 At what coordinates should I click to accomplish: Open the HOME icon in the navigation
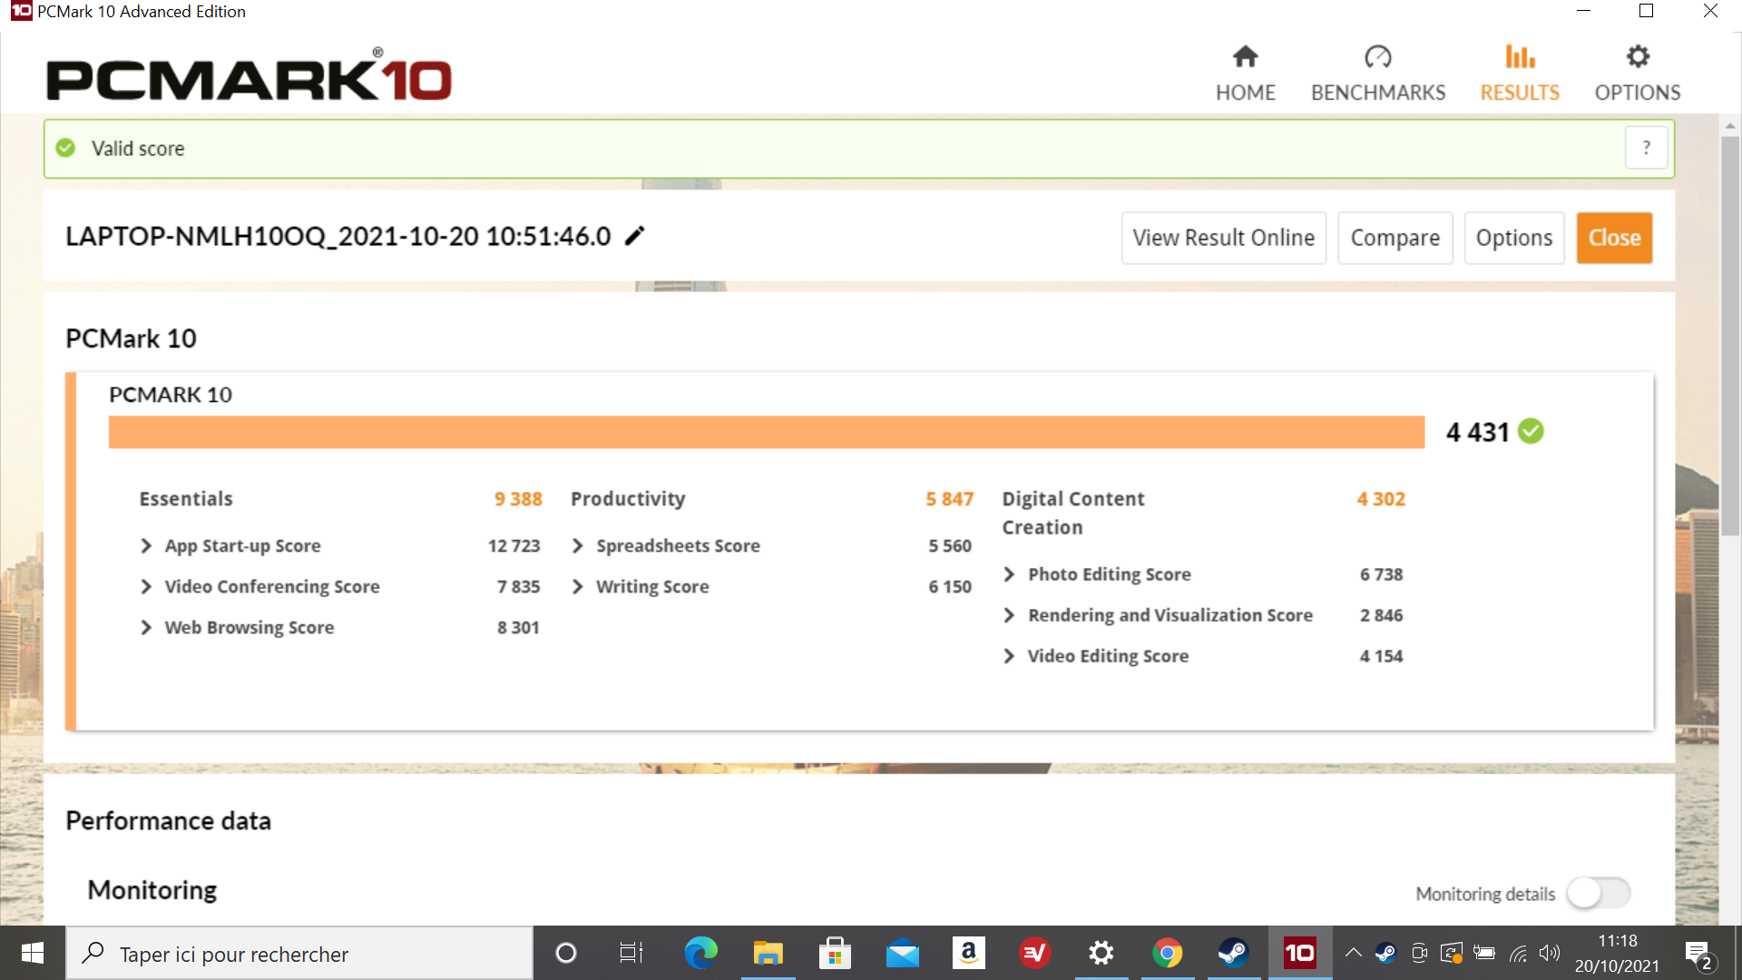tap(1245, 57)
